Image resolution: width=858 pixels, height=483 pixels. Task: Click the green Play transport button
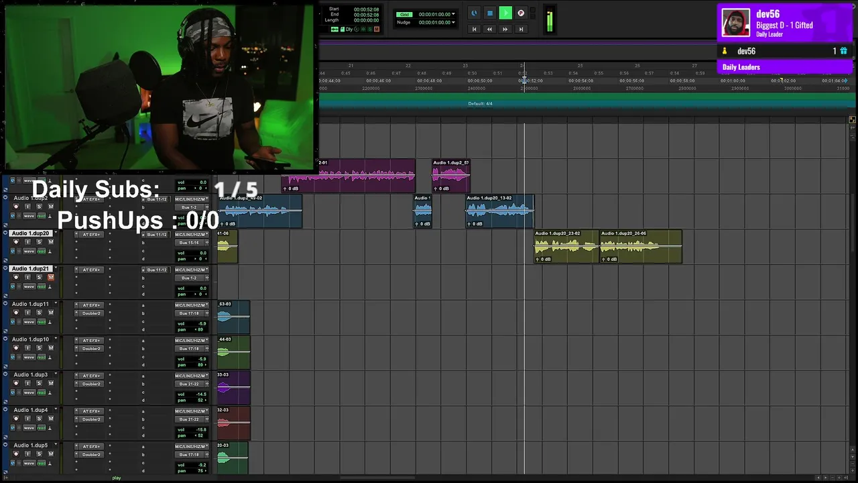(x=505, y=13)
